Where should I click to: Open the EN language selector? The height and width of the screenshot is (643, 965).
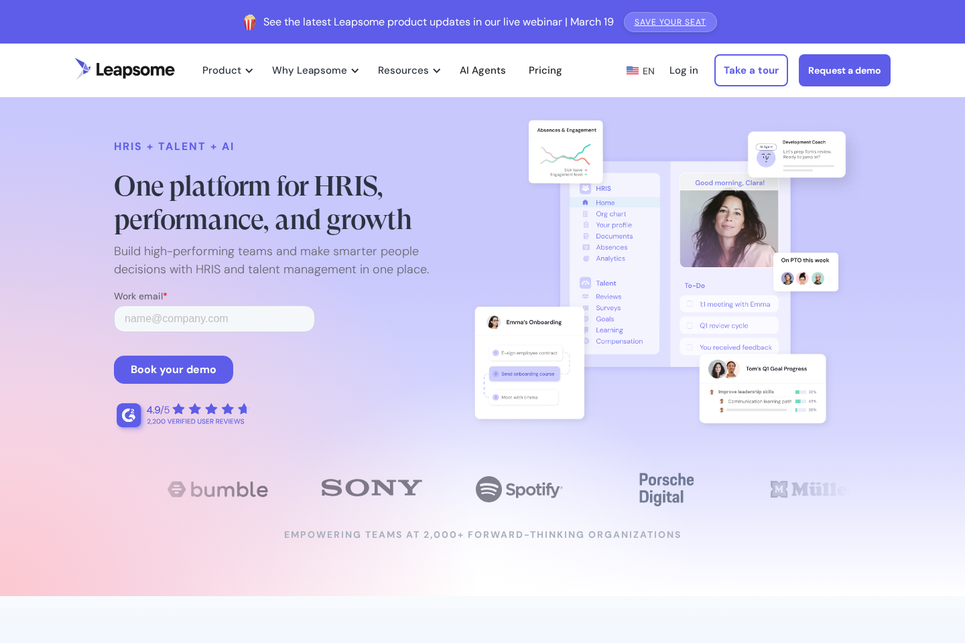(641, 70)
